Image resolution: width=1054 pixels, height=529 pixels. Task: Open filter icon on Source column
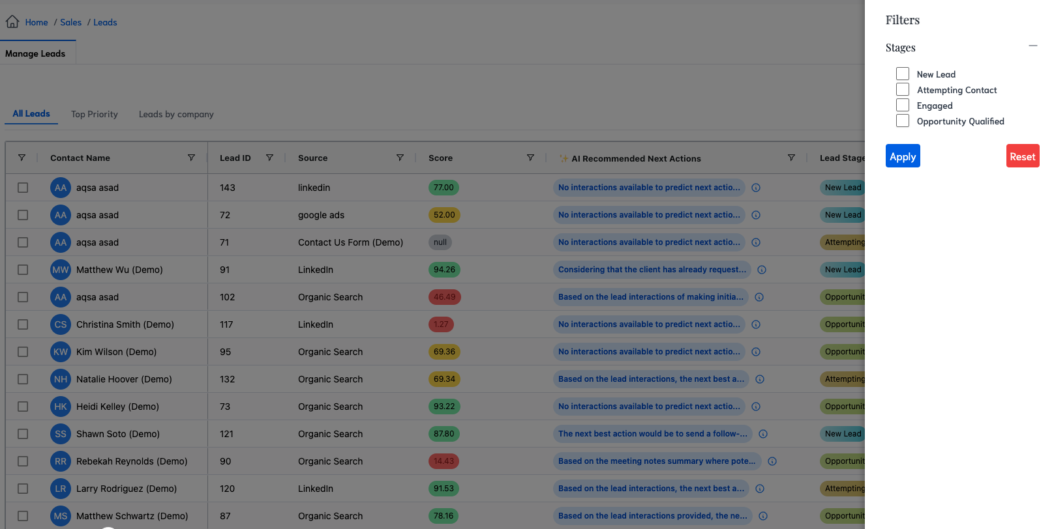point(400,158)
